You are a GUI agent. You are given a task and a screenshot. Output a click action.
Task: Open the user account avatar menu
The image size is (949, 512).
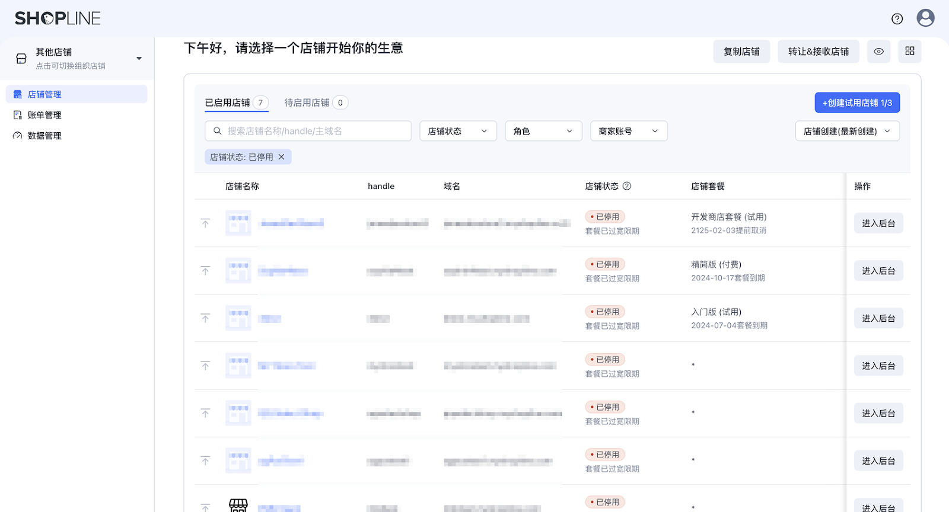[x=925, y=18]
